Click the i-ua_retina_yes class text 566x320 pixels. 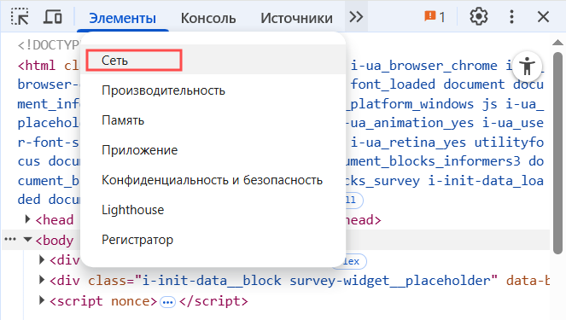[x=408, y=143]
